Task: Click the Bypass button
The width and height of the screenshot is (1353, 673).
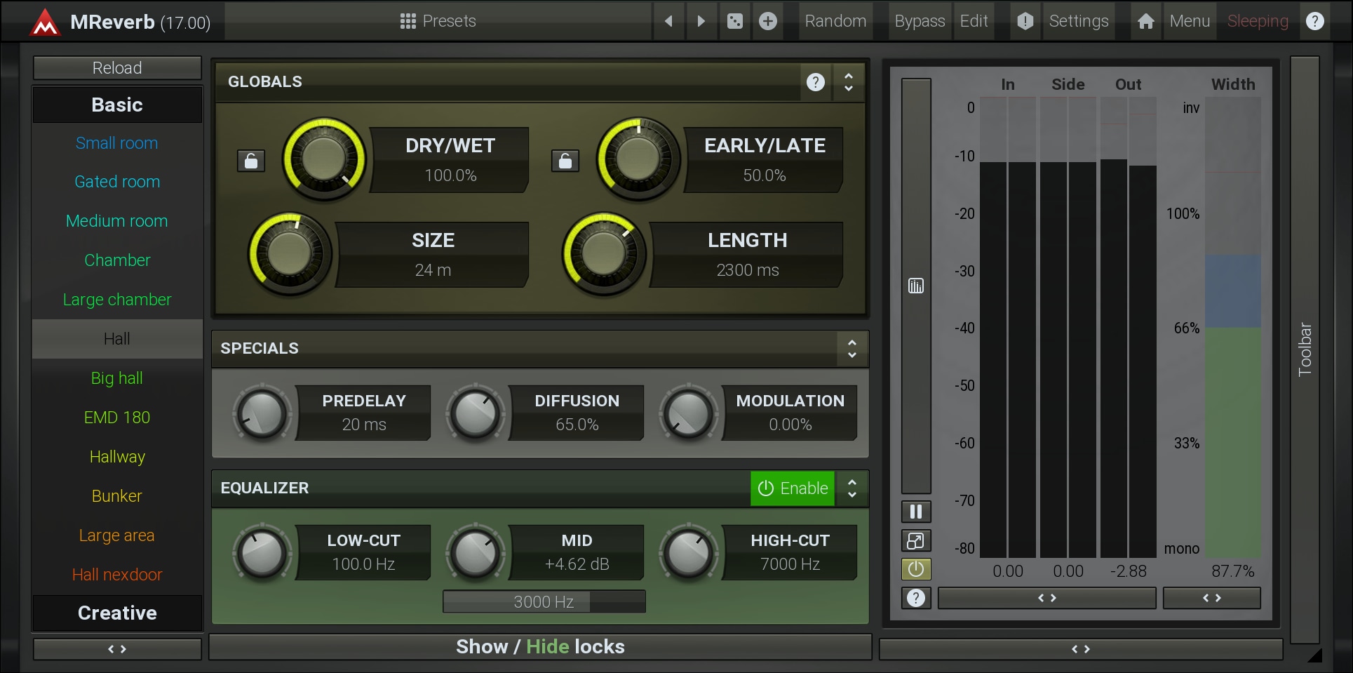Action: pyautogui.click(x=920, y=21)
